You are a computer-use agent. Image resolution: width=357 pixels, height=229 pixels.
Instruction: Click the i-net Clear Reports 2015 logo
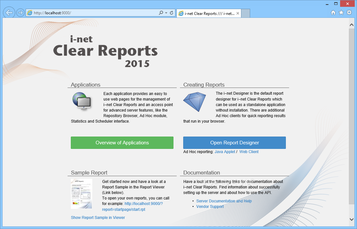point(106,51)
